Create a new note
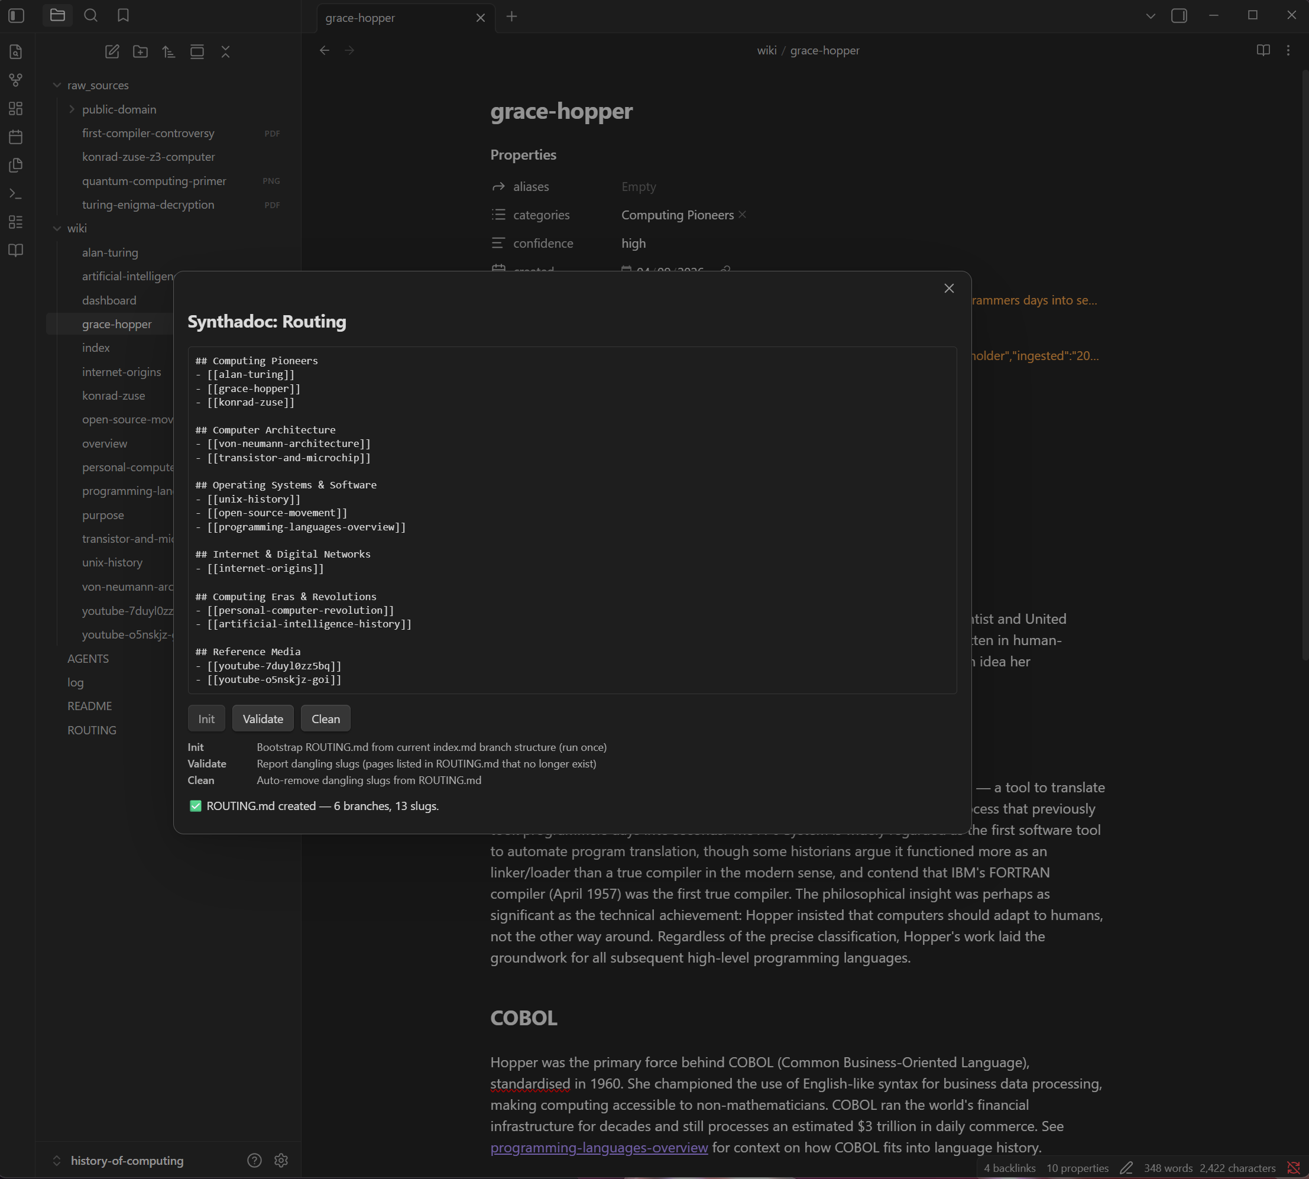 point(112,52)
